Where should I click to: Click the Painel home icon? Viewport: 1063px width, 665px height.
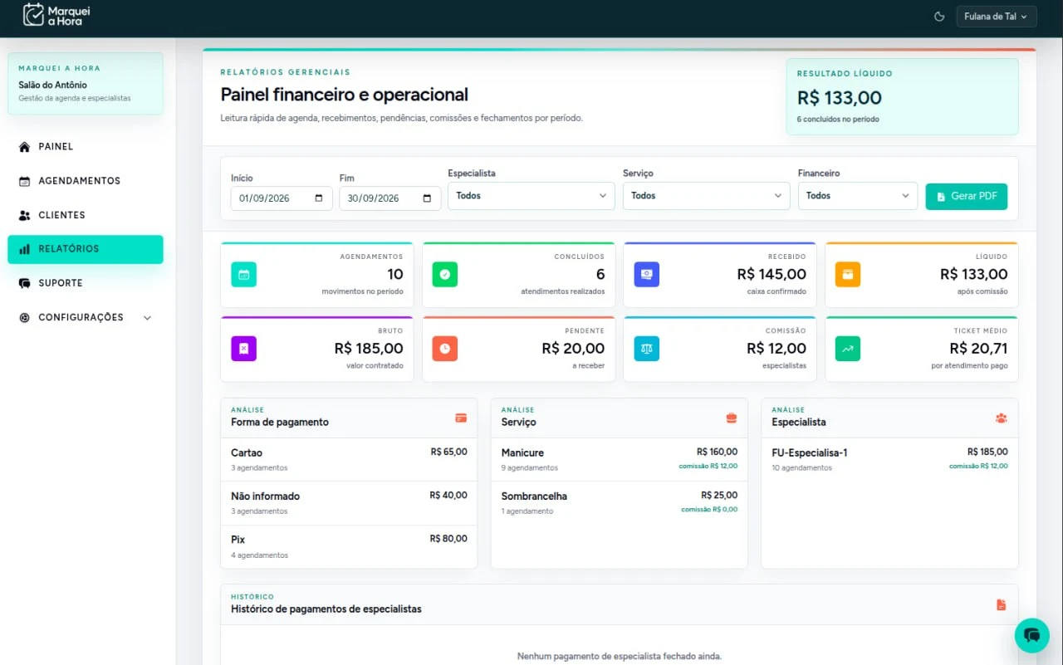click(24, 147)
